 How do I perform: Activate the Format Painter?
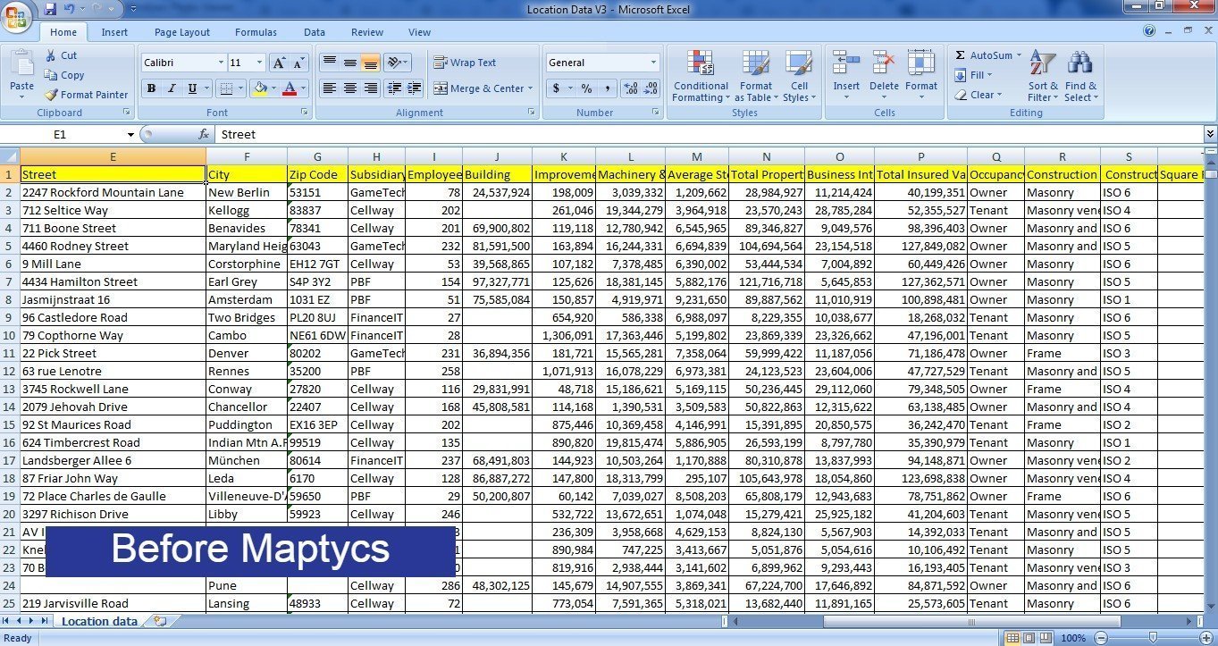(x=87, y=95)
